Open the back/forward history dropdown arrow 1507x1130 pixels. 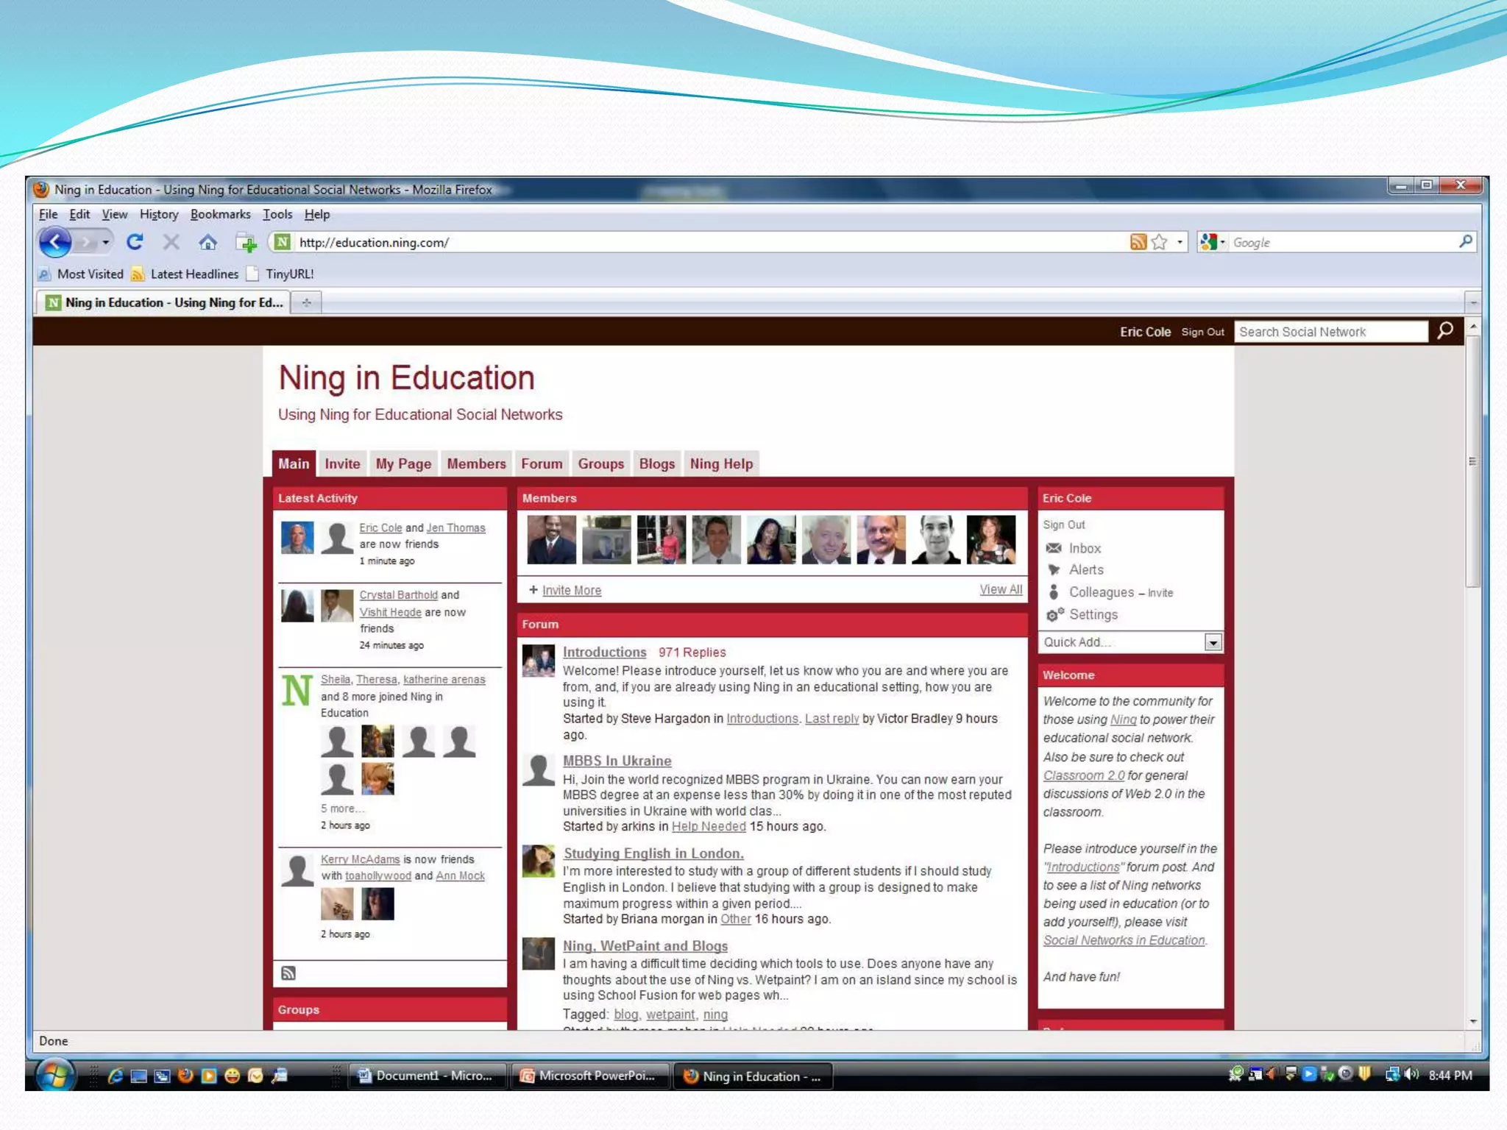[x=106, y=242]
